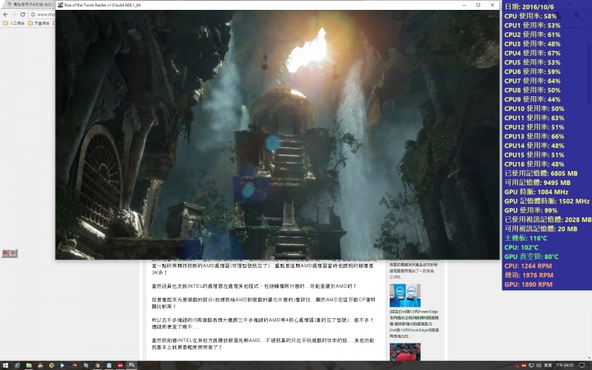Open File Explorer from the taskbar
Viewport: 592px width, 370px height.
(x=29, y=365)
